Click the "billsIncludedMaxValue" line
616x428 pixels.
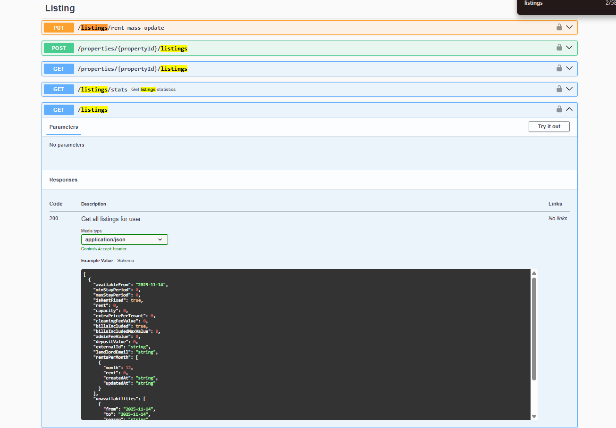tap(127, 331)
